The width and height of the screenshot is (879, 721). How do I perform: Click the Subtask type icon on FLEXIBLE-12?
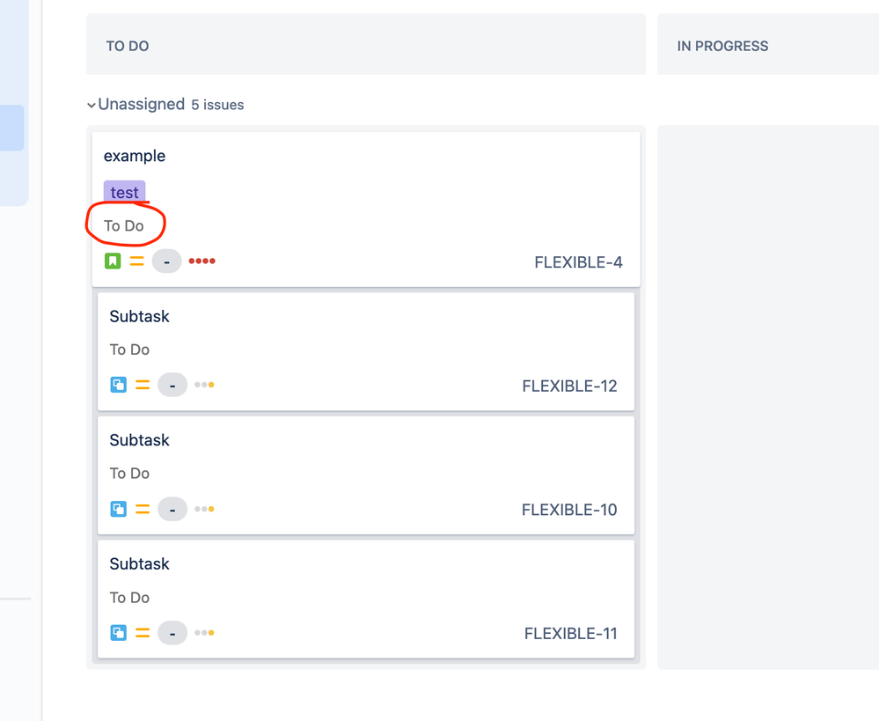118,385
